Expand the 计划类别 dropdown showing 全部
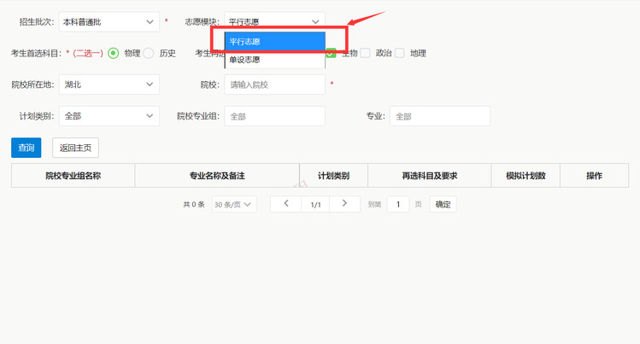 coord(109,116)
